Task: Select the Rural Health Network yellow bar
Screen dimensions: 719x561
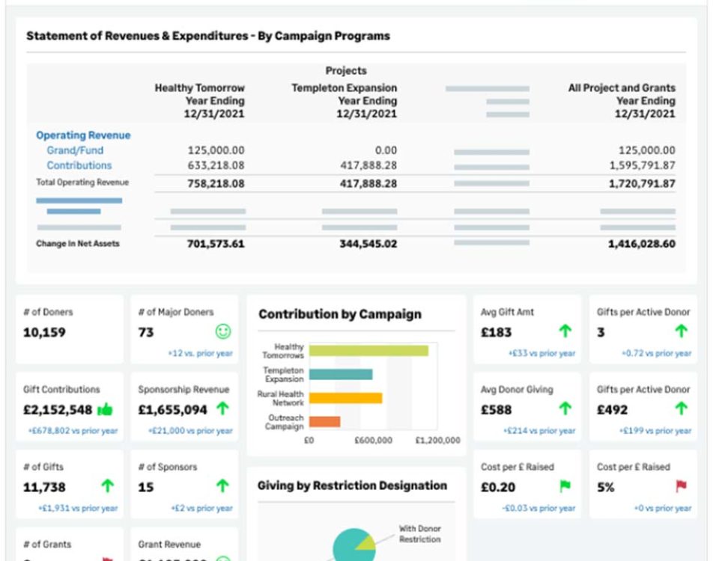Action: 346,398
